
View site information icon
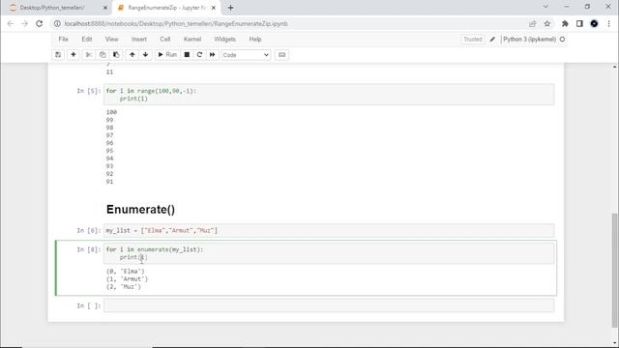pos(57,23)
